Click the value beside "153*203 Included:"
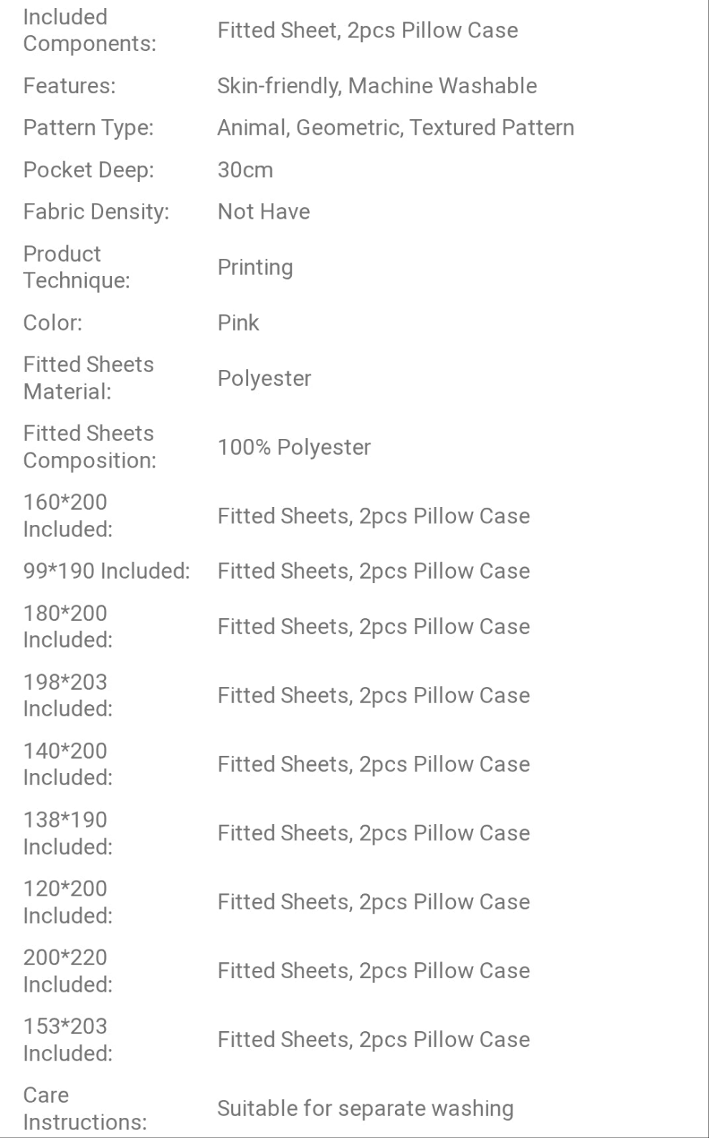The width and height of the screenshot is (709, 1138). (x=373, y=1040)
